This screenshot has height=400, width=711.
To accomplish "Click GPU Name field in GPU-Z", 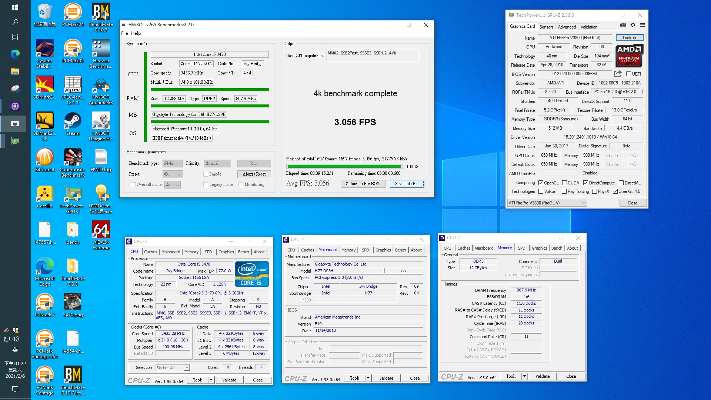I will [575, 38].
